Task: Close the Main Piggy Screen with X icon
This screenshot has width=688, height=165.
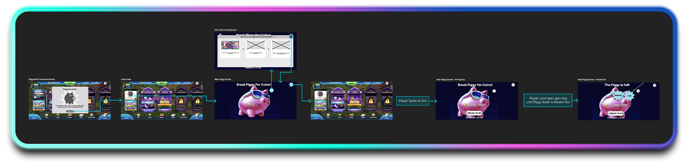Action: [291, 85]
